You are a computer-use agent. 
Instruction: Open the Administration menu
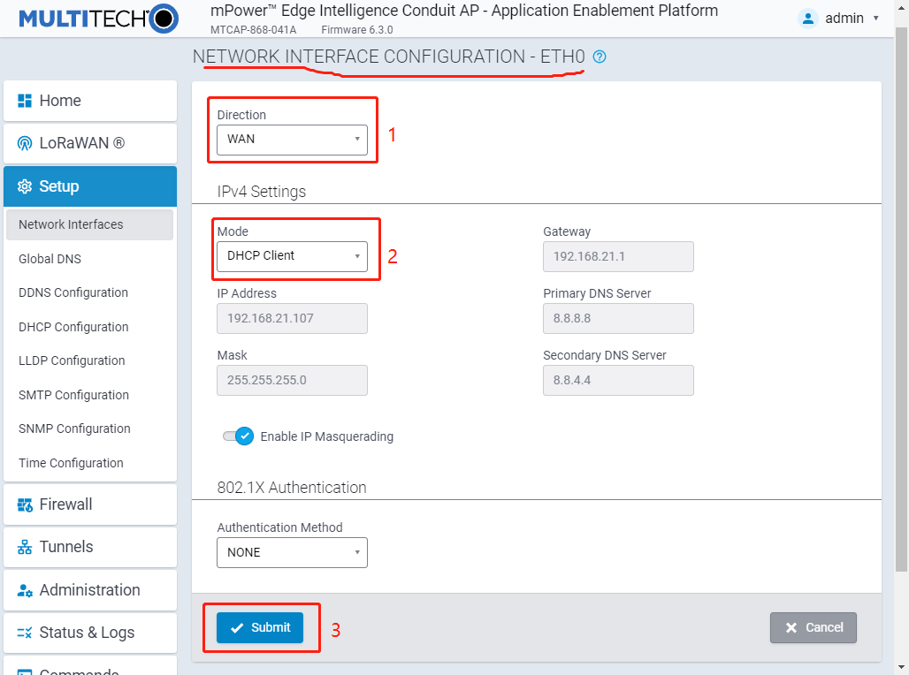coord(90,590)
